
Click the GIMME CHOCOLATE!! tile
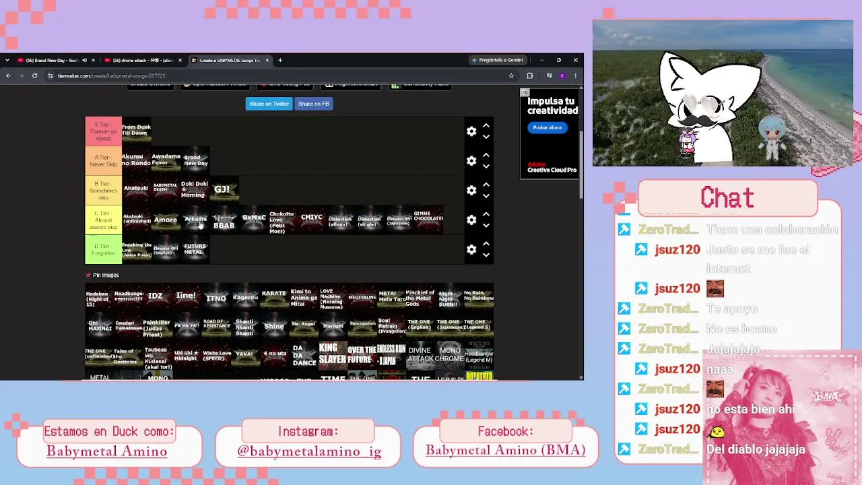tap(428, 220)
